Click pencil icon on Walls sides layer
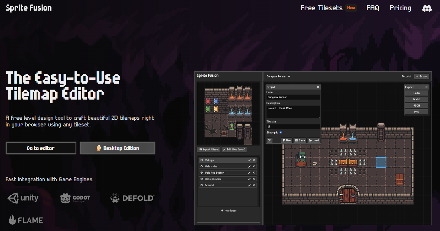 point(249,167)
